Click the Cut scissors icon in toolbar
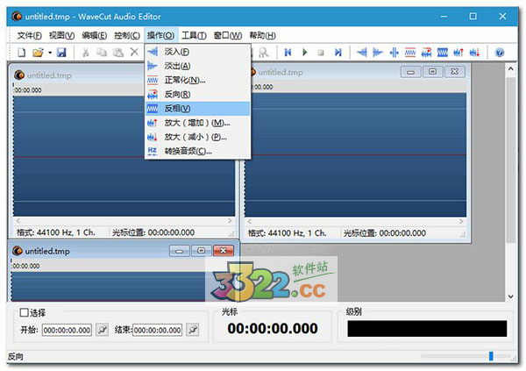This screenshot has width=526, height=371. pos(86,53)
